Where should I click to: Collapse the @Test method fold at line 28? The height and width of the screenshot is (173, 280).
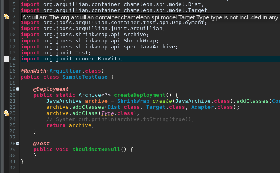(17, 143)
